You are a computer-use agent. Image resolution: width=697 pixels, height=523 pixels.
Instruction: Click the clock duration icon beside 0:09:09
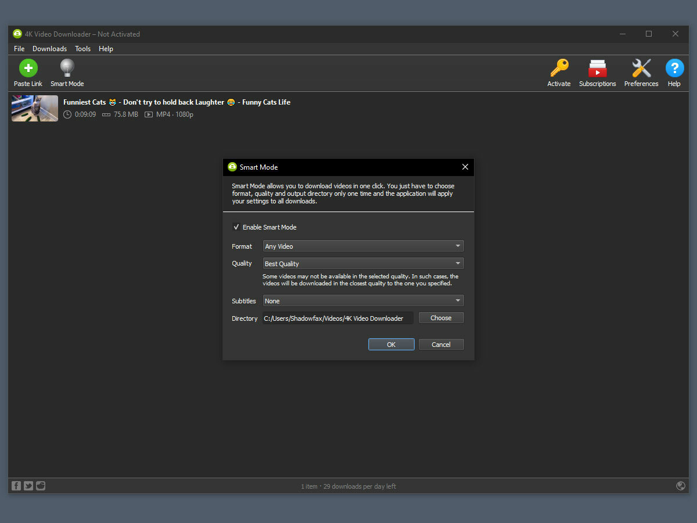tap(67, 114)
